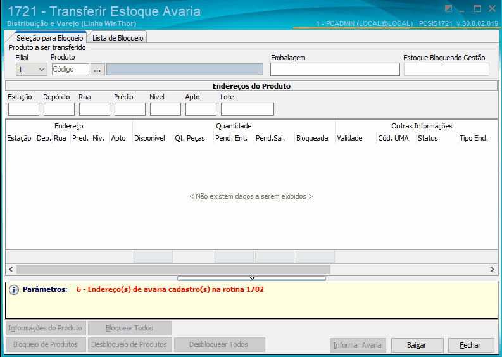Click the Rua filter field

[x=94, y=109]
